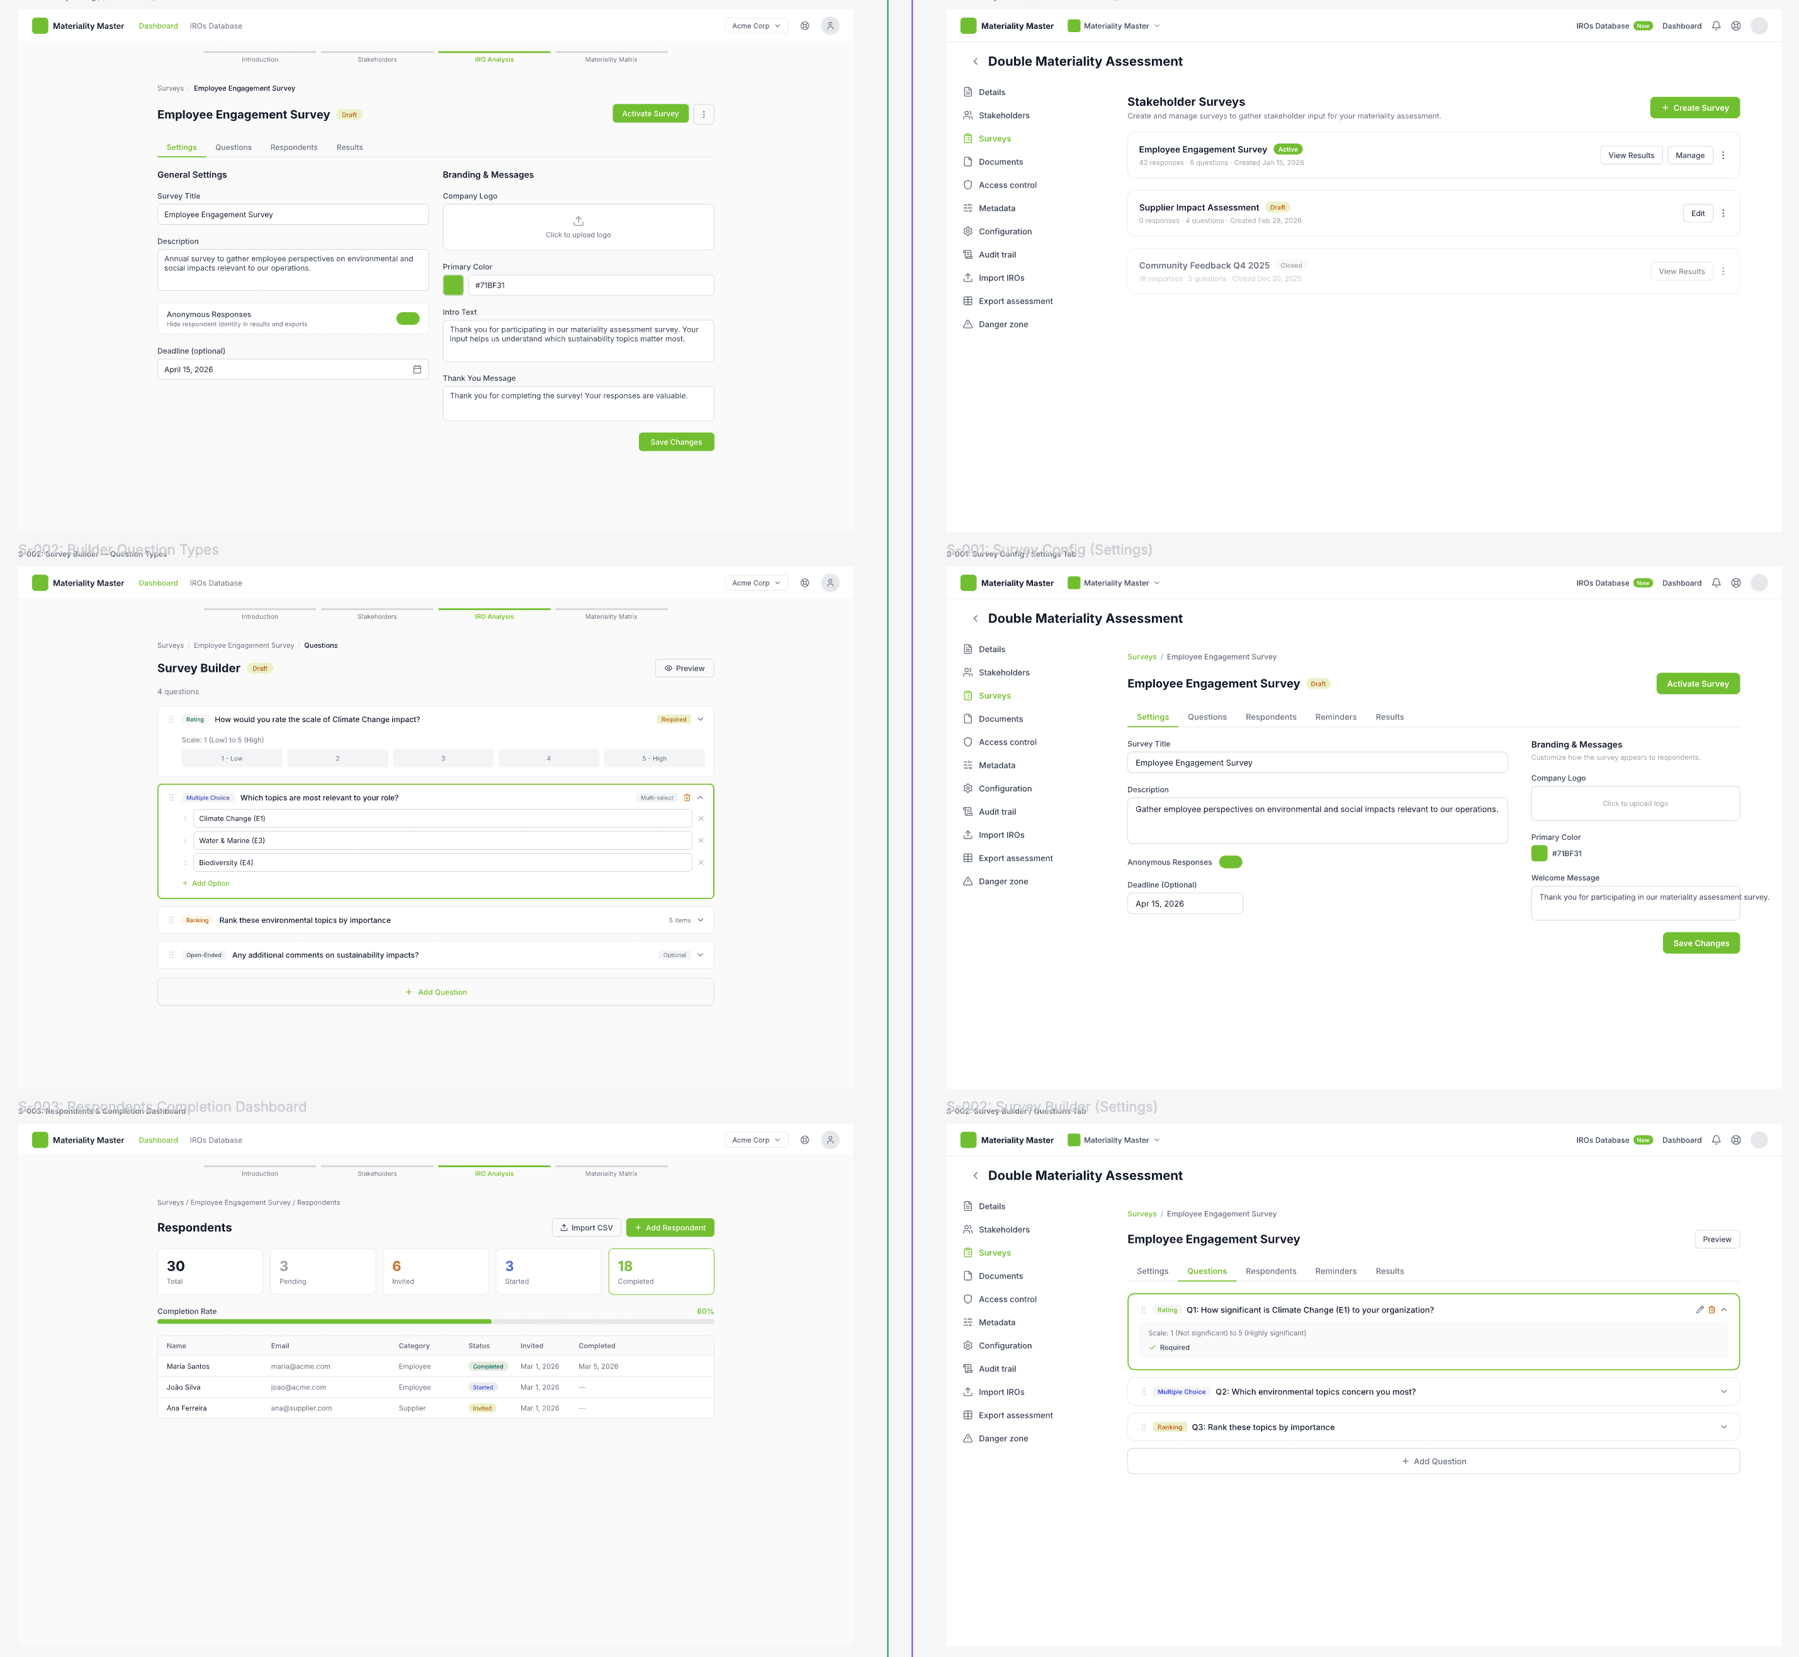Click Import CSV button on Respondents screen

(586, 1228)
